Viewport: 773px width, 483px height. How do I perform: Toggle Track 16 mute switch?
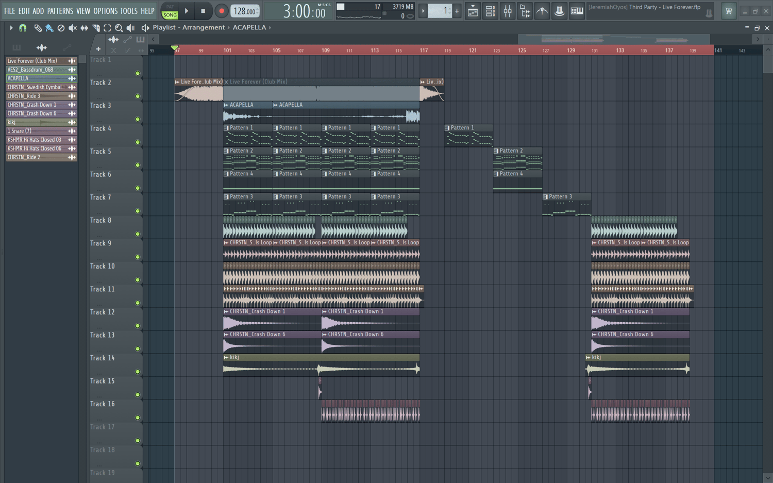(138, 418)
